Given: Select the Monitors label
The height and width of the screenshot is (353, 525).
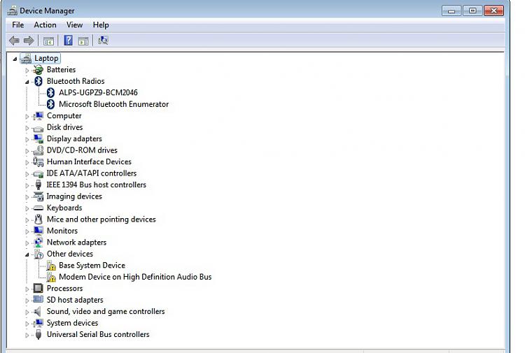Looking at the screenshot, I should pyautogui.click(x=62, y=231).
